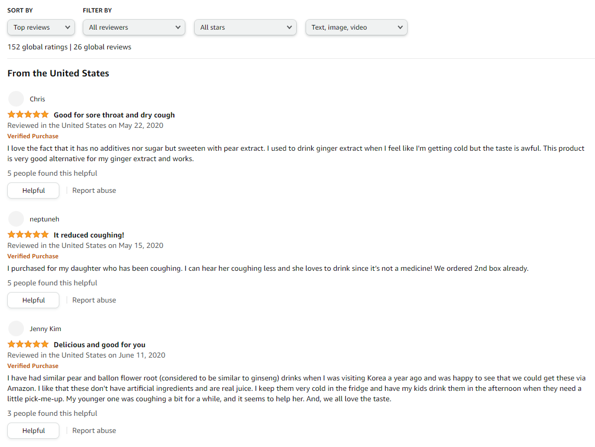The width and height of the screenshot is (595, 447).
Task: Mark neptuneh's review as Helpful
Action: pos(33,300)
